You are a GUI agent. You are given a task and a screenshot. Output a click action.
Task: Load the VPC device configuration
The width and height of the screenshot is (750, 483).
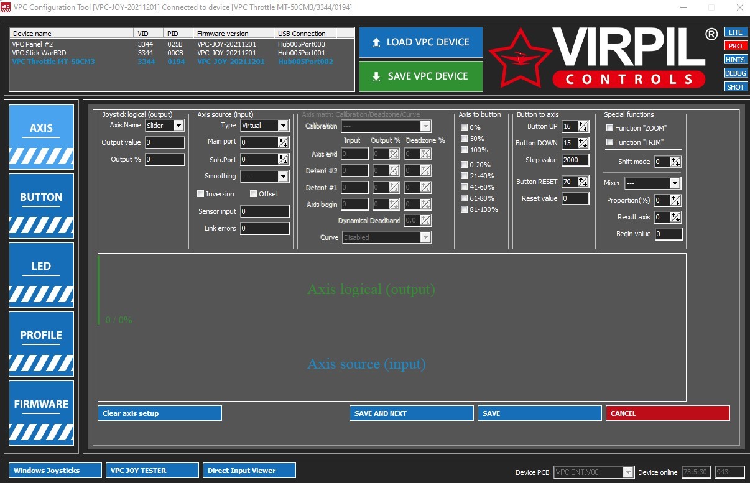pos(421,42)
